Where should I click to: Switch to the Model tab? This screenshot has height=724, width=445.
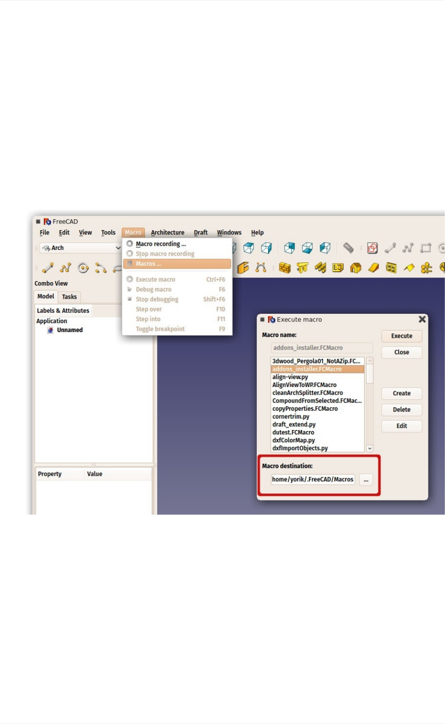tap(46, 296)
